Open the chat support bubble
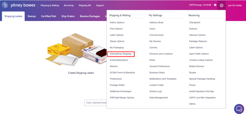Viewport: 246px width, 114px height. [x=239, y=109]
